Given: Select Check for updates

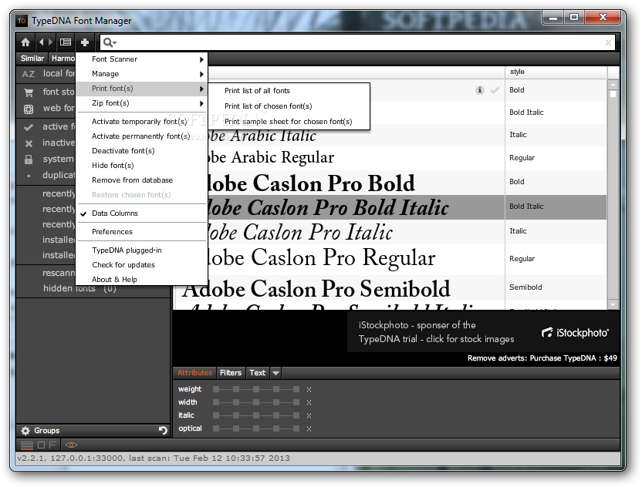Looking at the screenshot, I should coord(123,265).
